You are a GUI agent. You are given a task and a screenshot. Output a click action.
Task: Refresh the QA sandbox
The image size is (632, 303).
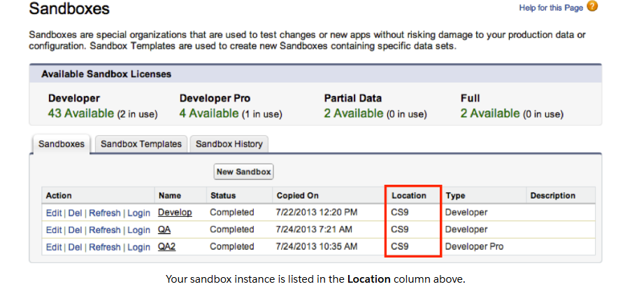[105, 230]
